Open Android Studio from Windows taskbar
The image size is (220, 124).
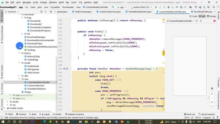tap(128, 122)
